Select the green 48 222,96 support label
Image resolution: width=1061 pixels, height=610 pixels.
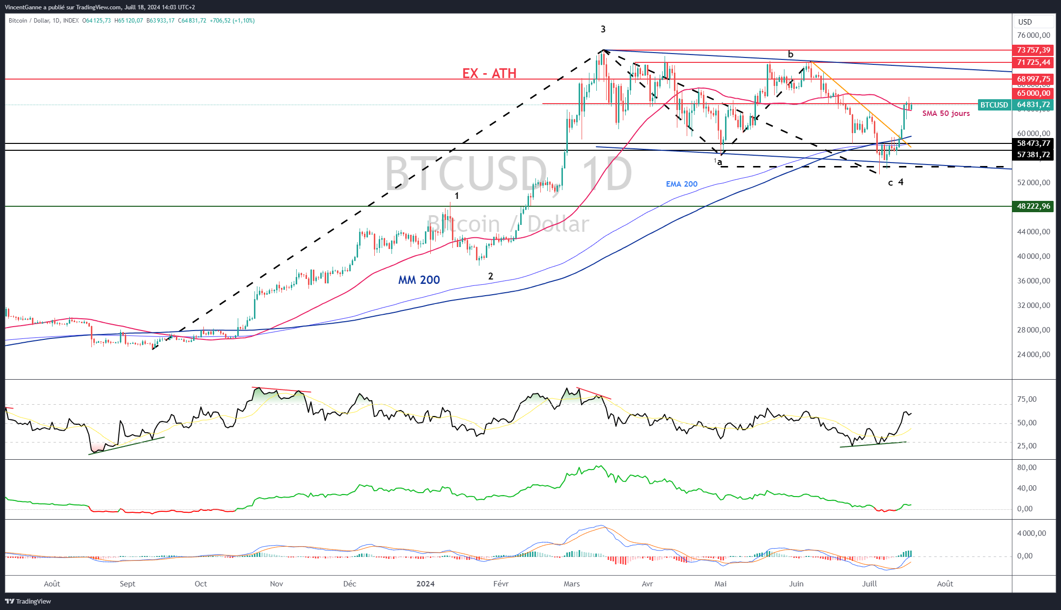click(1033, 206)
